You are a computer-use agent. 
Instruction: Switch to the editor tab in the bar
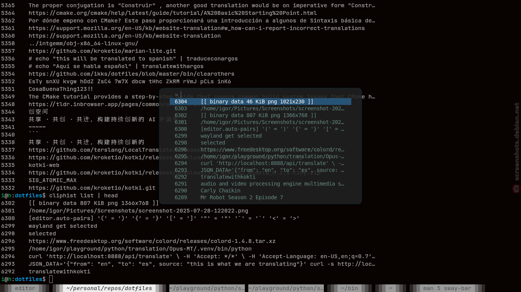click(x=25, y=288)
